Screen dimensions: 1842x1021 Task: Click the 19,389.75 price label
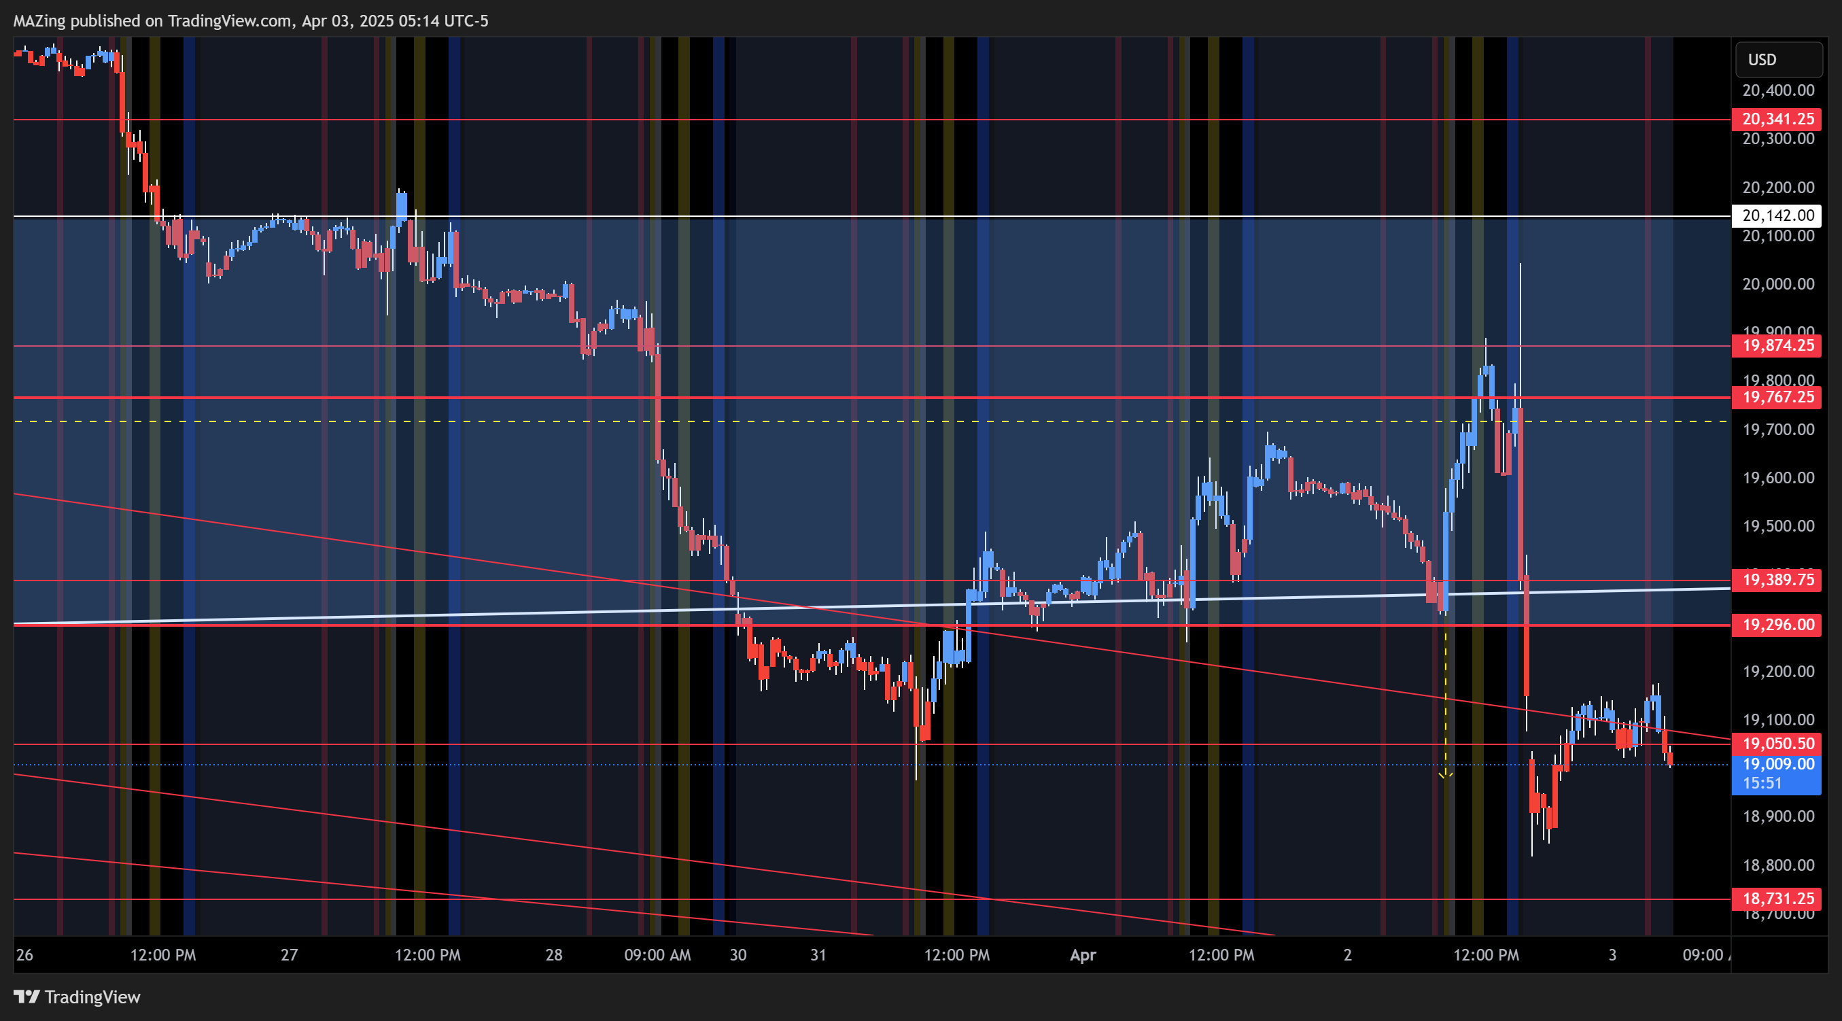click(1777, 579)
